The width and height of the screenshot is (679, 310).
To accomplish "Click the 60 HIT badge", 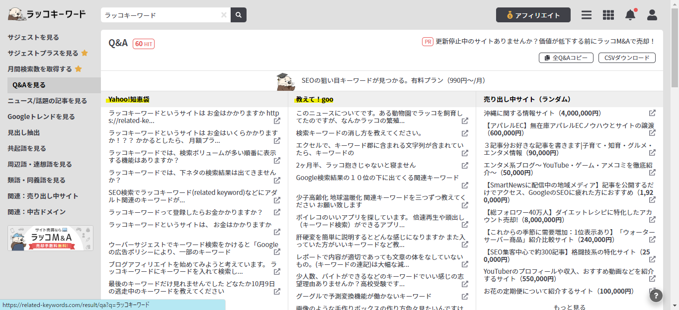I will tap(144, 44).
